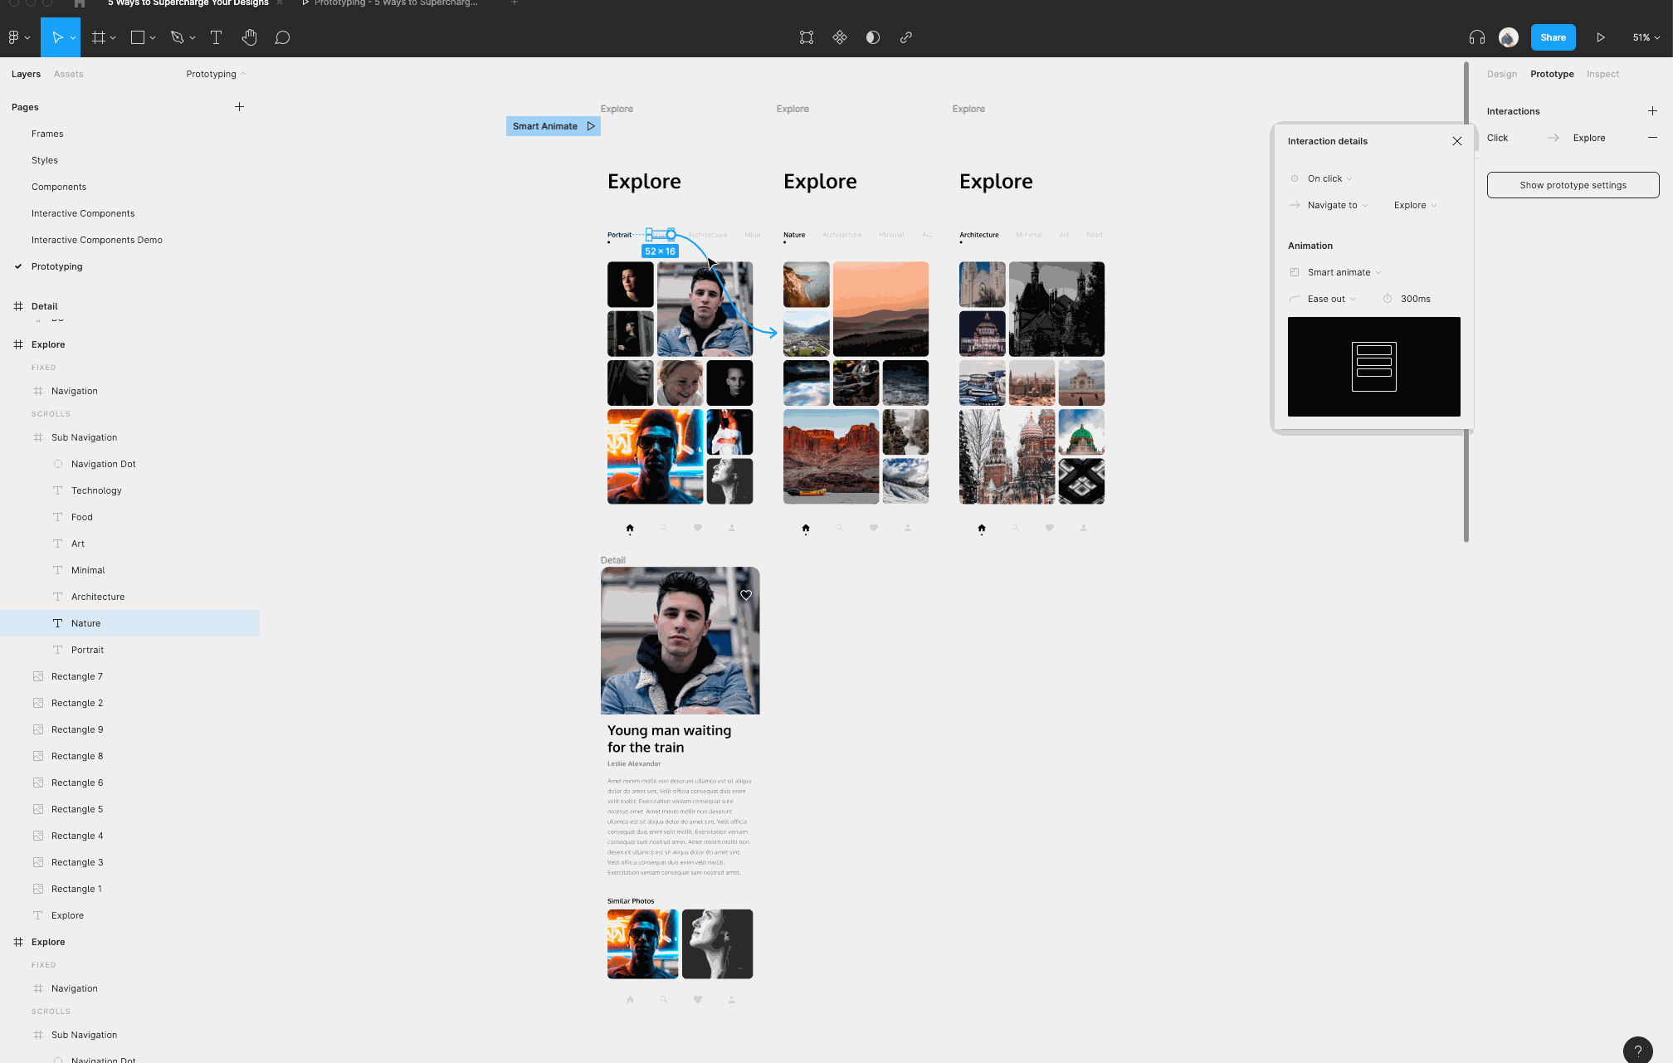Switch to the Layers tab
The image size is (1673, 1063).
point(26,74)
